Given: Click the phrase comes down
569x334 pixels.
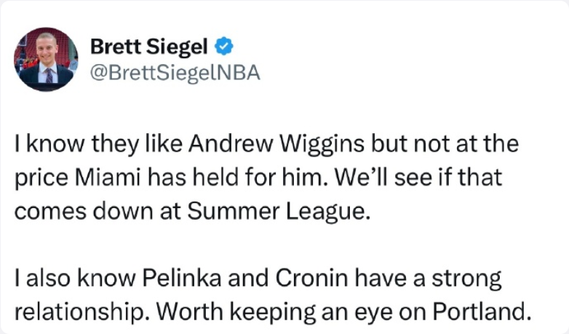Looking at the screenshot, I should point(84,211).
